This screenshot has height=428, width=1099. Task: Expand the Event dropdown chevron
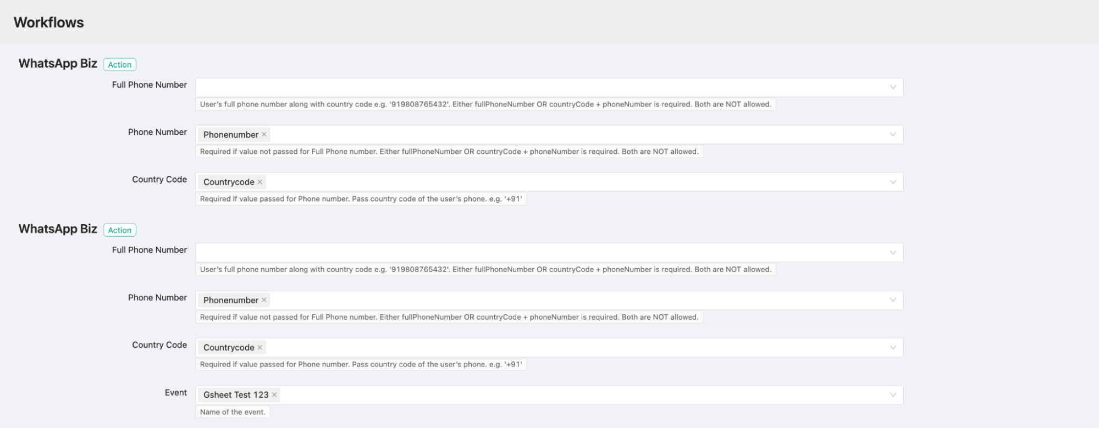tap(893, 394)
